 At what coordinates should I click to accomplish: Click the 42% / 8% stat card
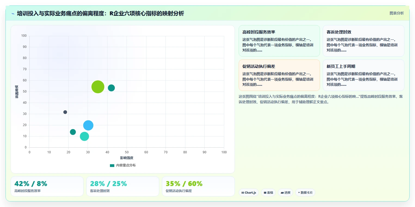47,186
